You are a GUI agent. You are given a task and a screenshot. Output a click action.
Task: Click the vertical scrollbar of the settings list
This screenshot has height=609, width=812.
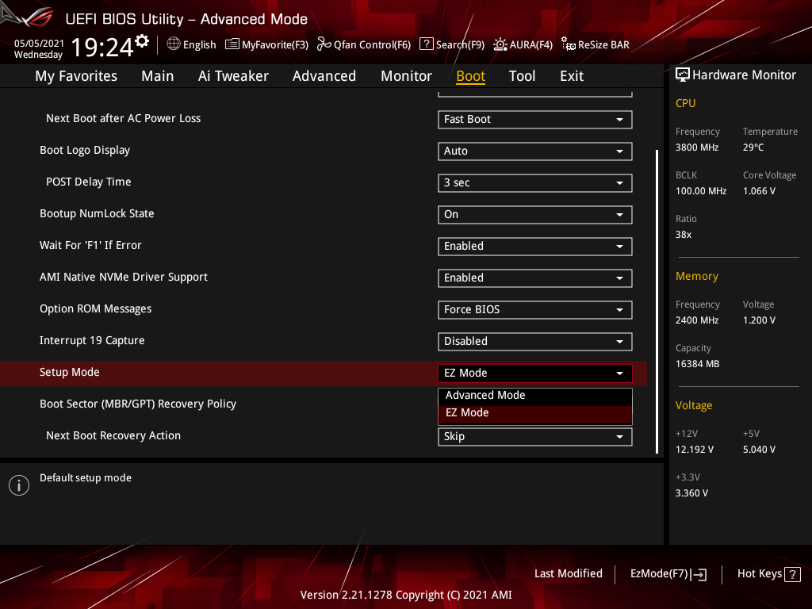pyautogui.click(x=657, y=301)
